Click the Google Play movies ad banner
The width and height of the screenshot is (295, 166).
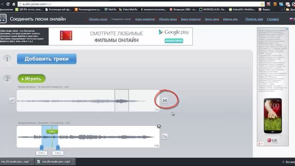click(x=121, y=36)
